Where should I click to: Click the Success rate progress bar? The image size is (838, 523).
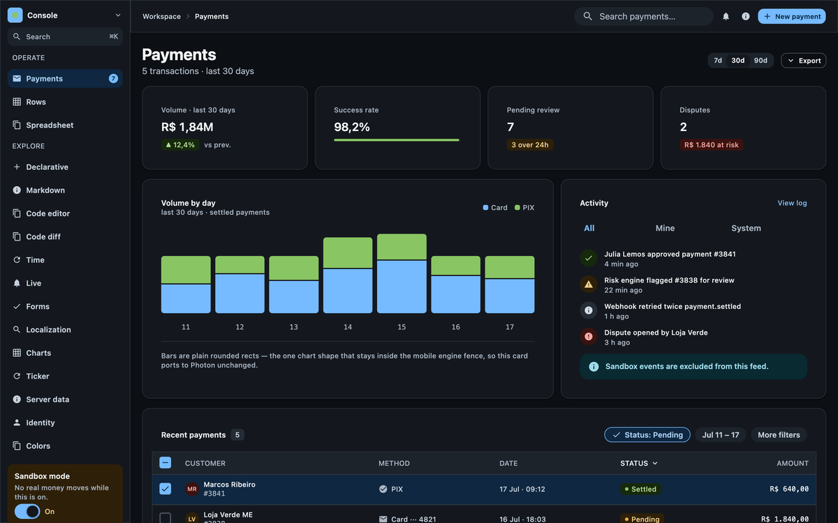(397, 140)
